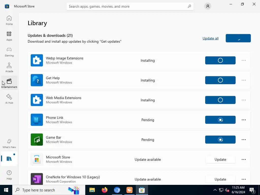
Task: Click the taskbar Type here to search box
Action: [x=48, y=190]
